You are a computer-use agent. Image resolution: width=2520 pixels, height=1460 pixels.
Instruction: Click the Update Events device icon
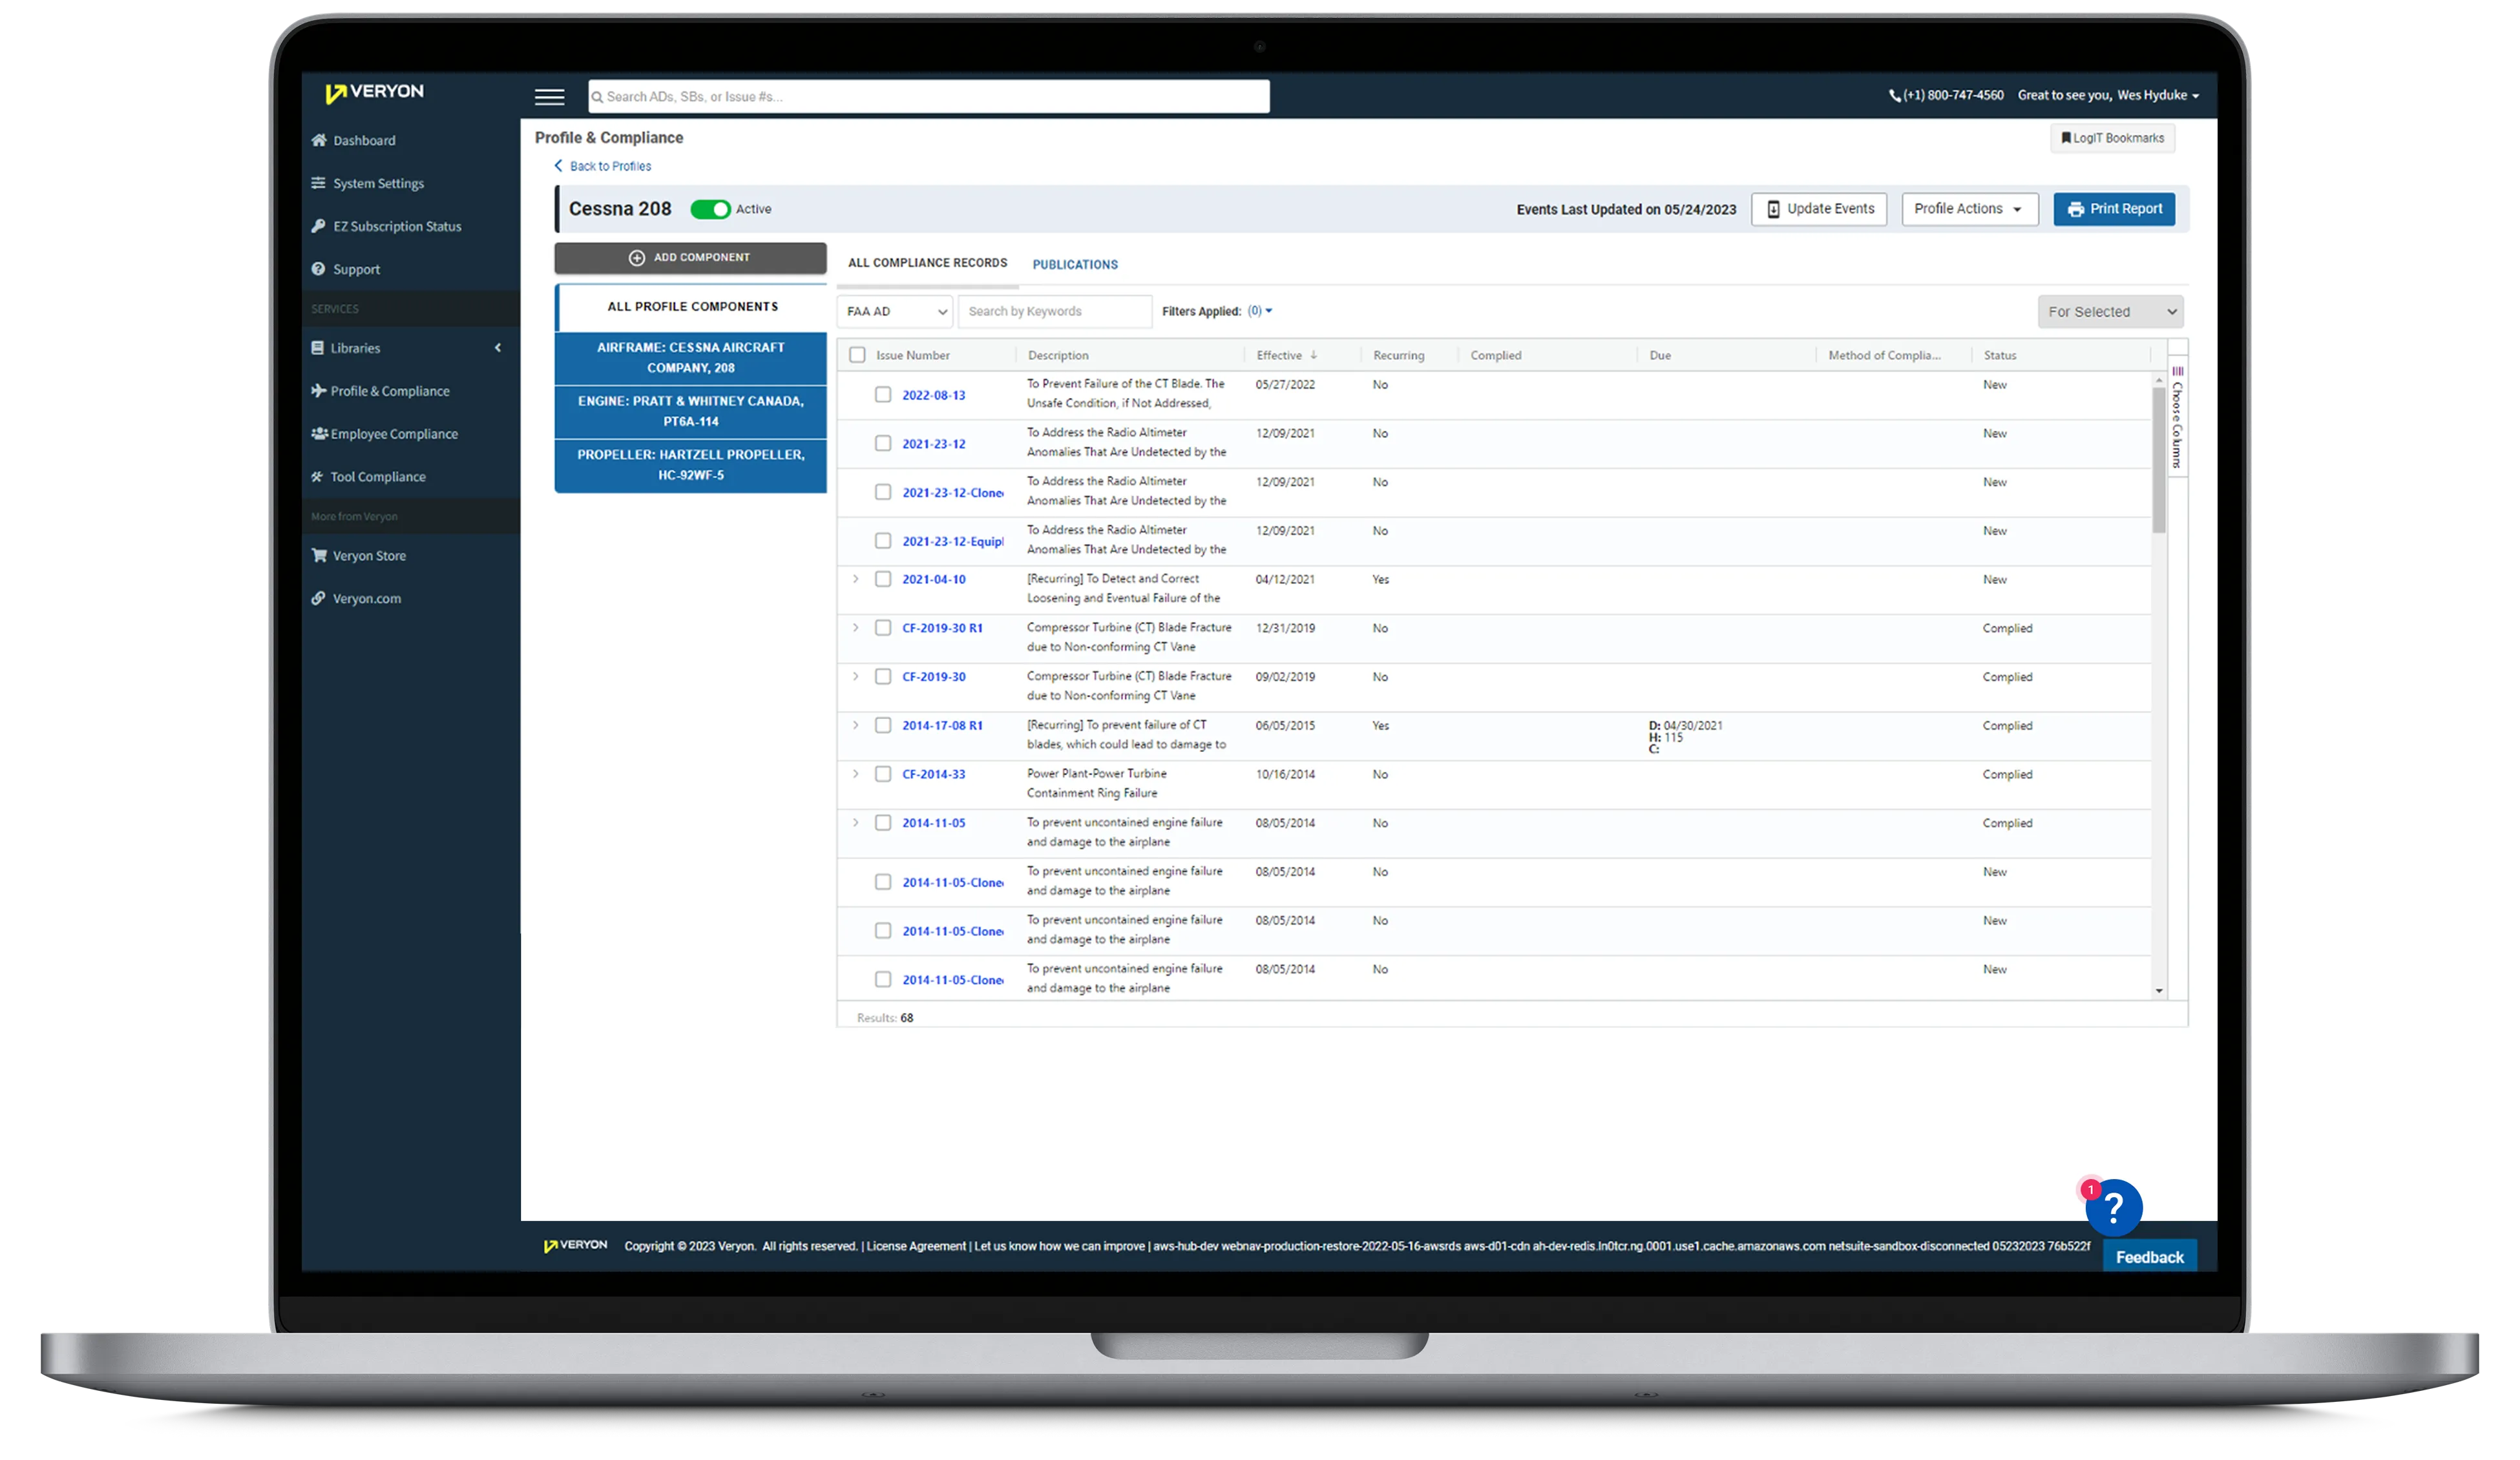1773,209
